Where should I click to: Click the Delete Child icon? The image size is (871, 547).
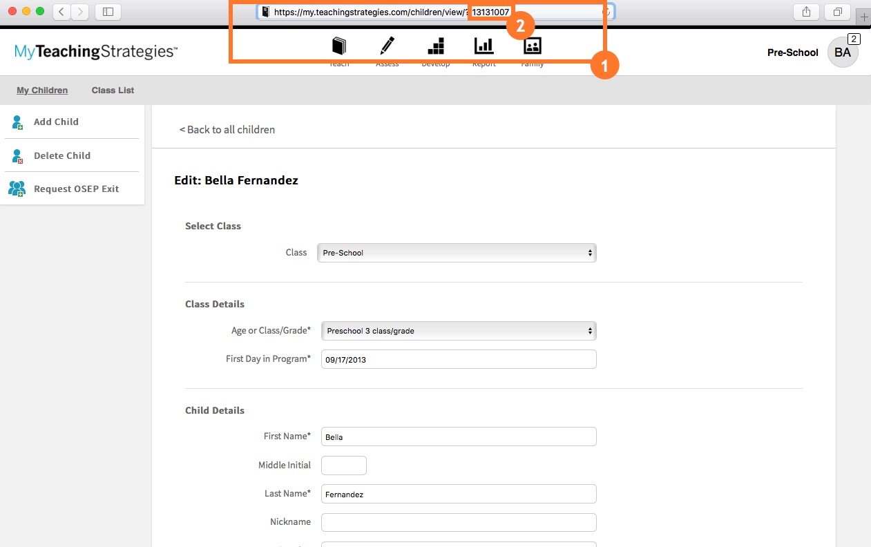pos(17,155)
